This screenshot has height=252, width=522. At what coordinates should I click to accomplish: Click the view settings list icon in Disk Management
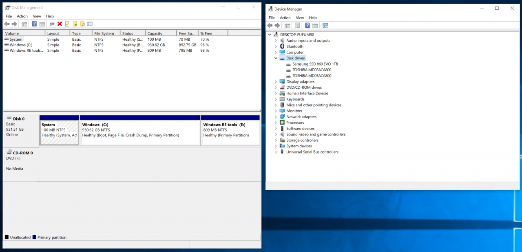(x=90, y=24)
